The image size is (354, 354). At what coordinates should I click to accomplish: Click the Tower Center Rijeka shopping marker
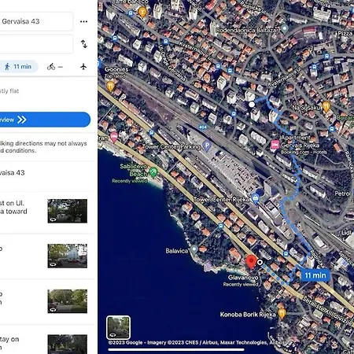pyautogui.click(x=256, y=198)
